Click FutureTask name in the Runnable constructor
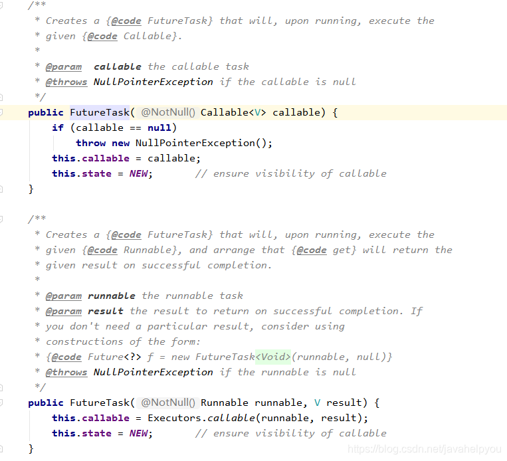 point(100,403)
